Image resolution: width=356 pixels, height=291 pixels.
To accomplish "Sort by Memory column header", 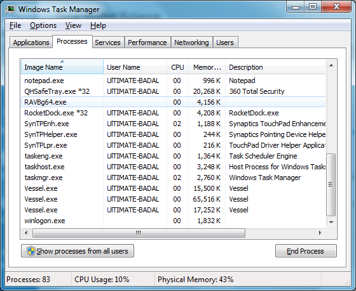I will (207, 67).
